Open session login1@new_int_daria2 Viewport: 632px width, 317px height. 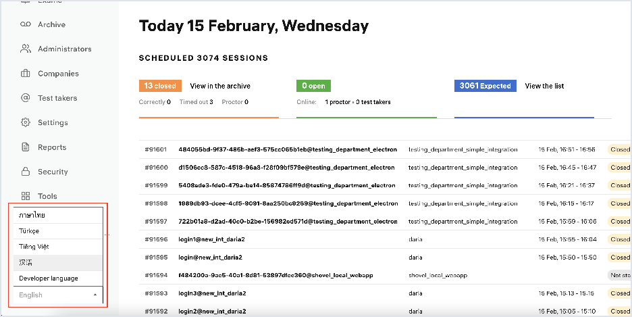pyautogui.click(x=210, y=239)
